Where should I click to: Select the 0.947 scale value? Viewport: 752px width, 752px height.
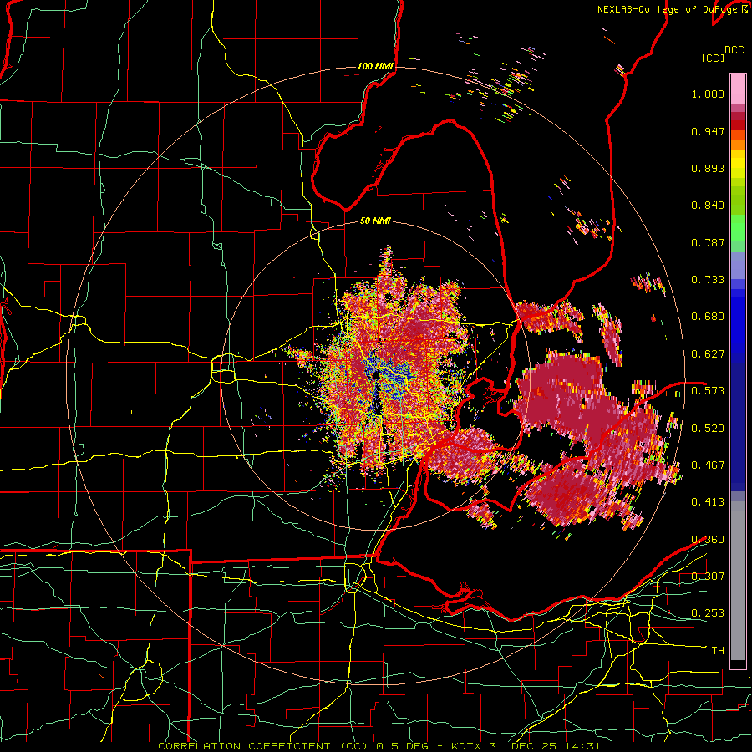pos(708,131)
